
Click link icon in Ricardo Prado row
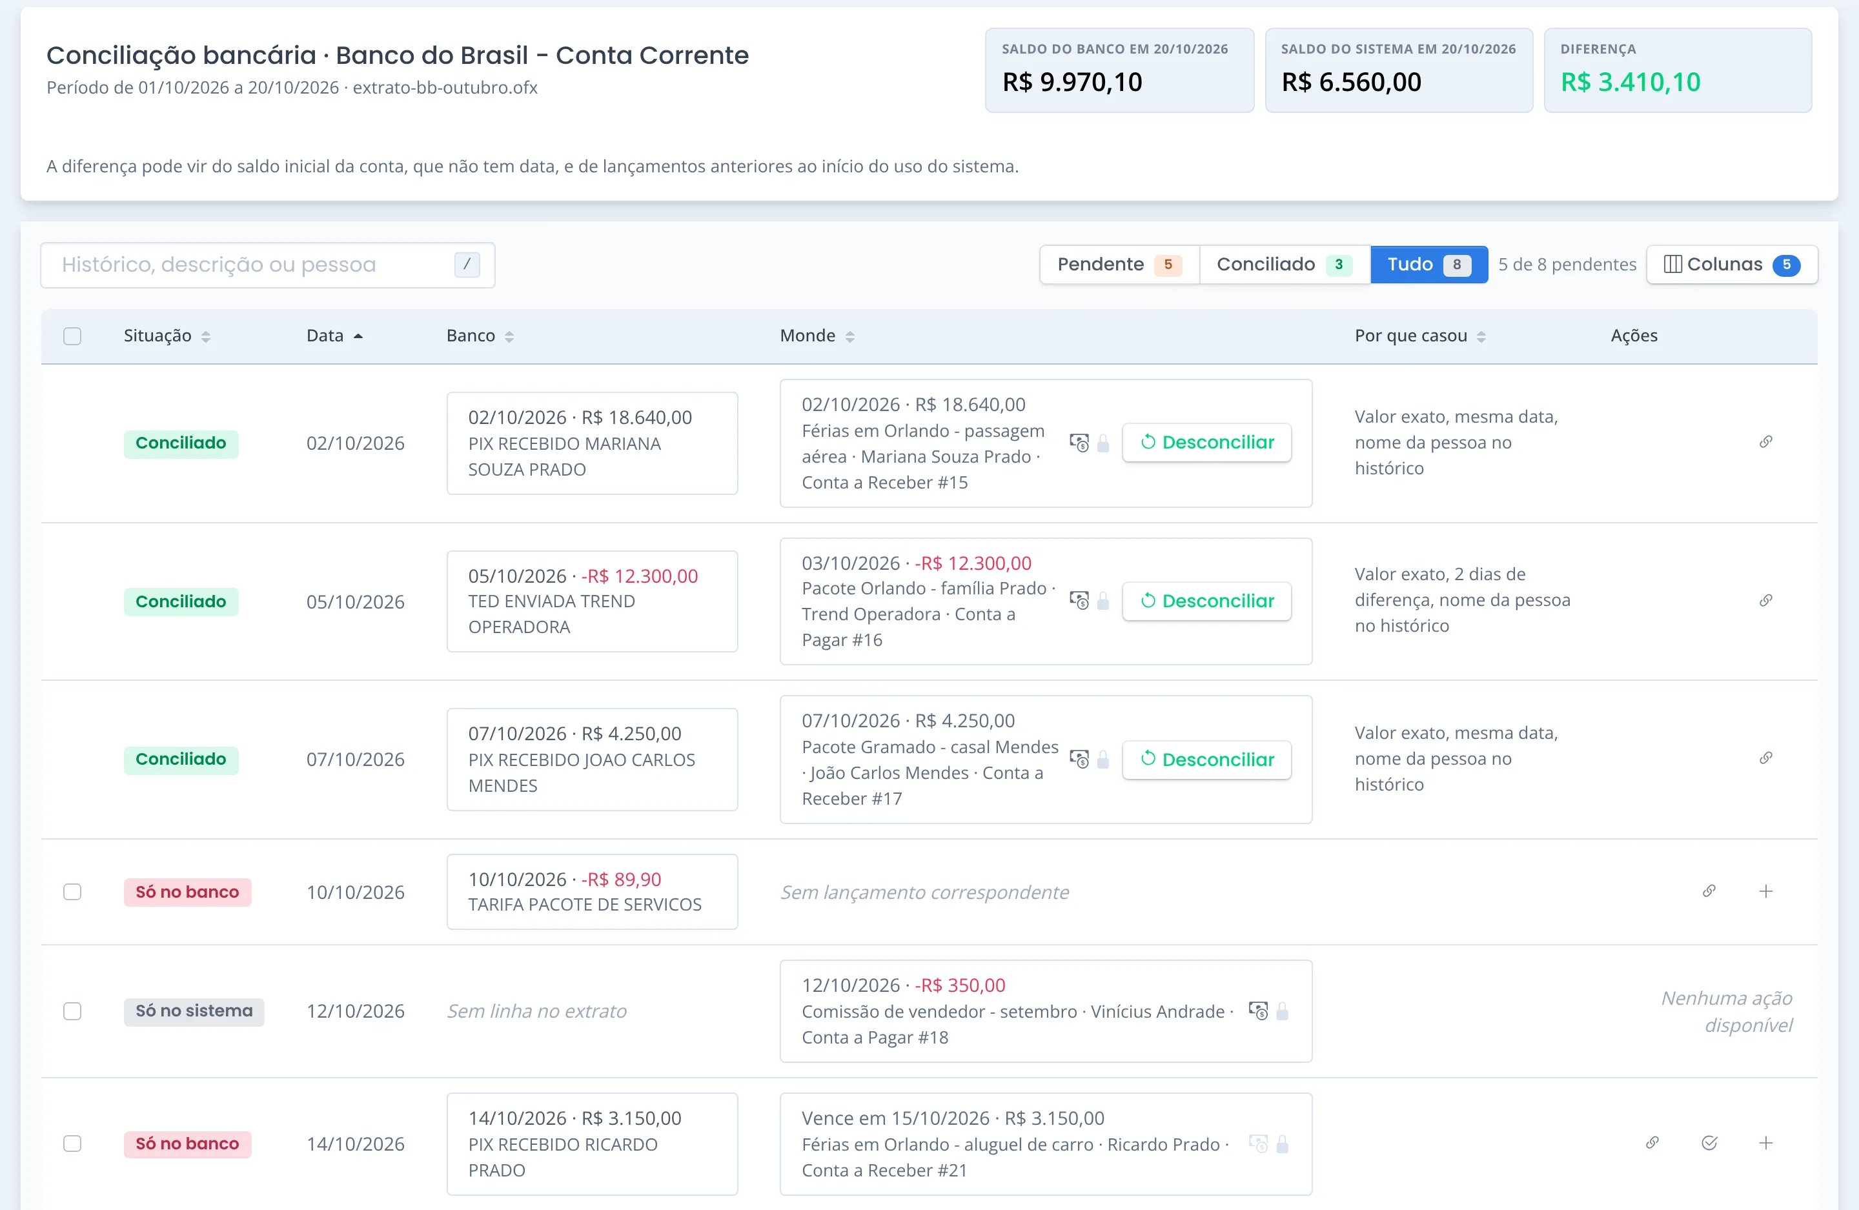point(1652,1143)
